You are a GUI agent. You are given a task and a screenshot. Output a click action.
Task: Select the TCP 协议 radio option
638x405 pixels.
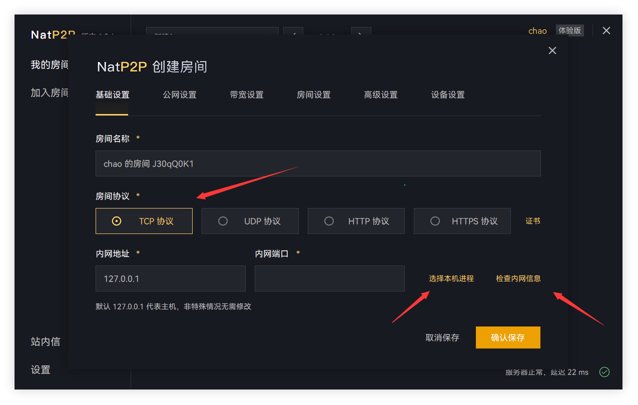pos(144,221)
